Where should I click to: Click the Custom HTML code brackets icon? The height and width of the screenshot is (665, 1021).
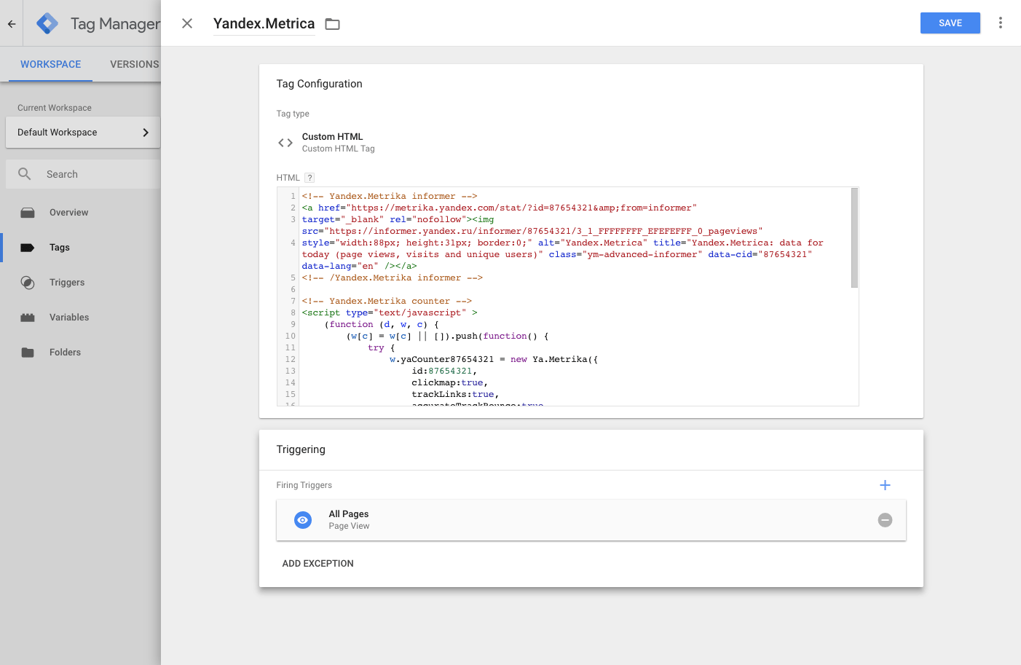(285, 143)
